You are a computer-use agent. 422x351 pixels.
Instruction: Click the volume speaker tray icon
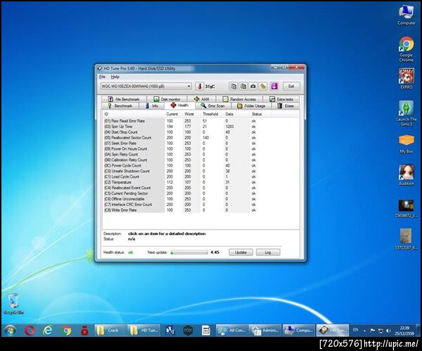(x=388, y=331)
